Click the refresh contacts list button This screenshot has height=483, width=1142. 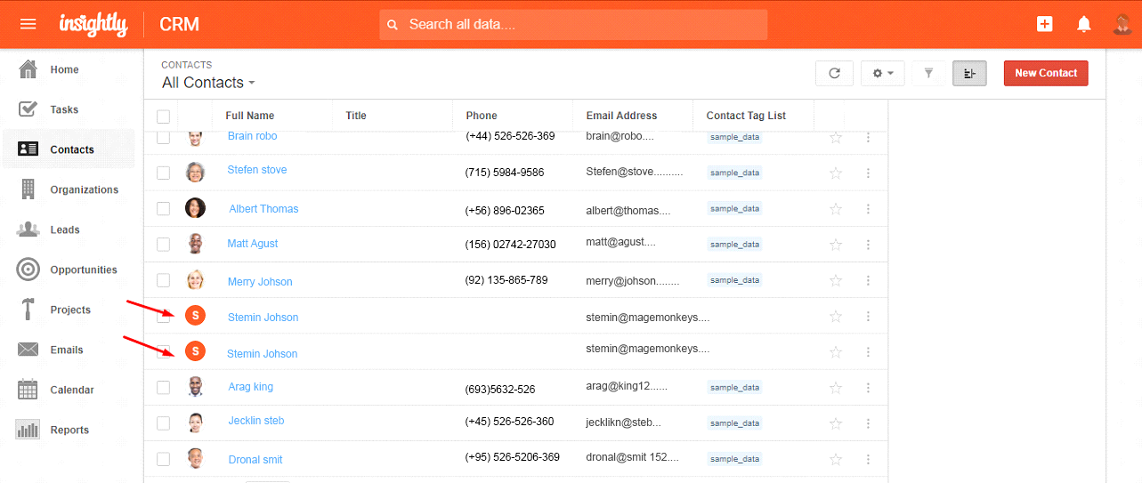[834, 73]
